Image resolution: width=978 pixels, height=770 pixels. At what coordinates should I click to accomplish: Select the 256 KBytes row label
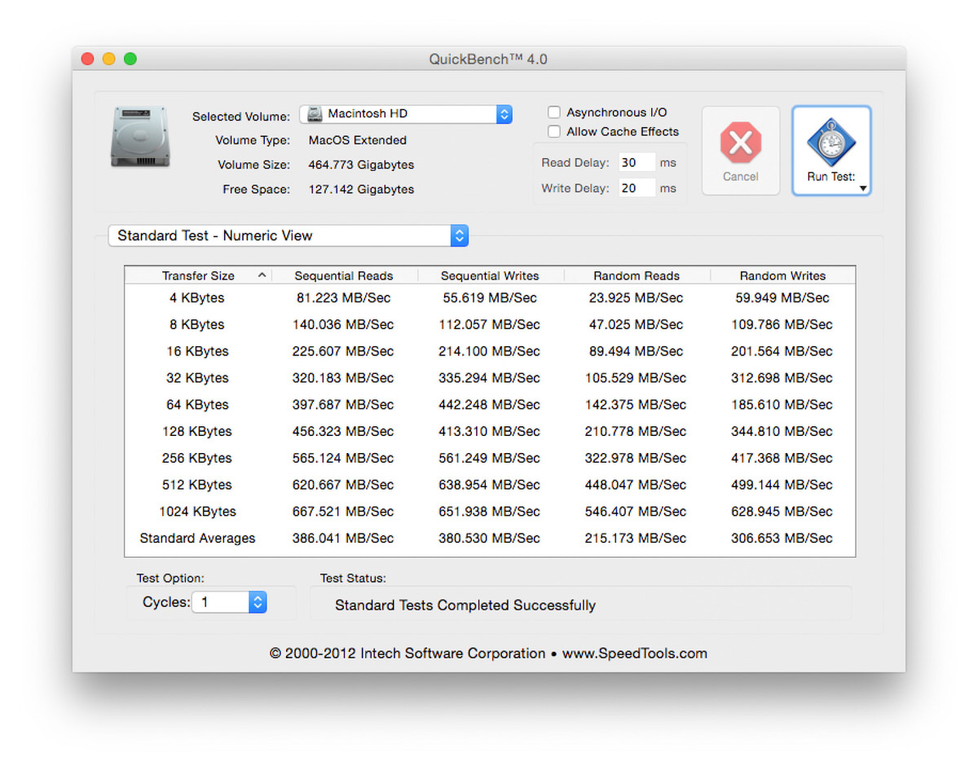click(197, 458)
